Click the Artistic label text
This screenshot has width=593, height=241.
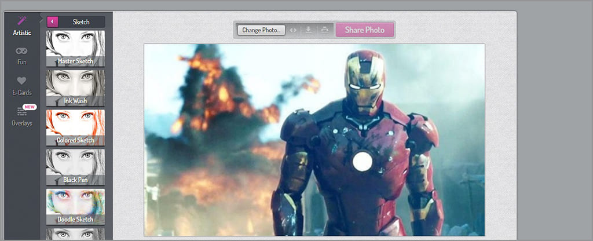click(x=22, y=33)
